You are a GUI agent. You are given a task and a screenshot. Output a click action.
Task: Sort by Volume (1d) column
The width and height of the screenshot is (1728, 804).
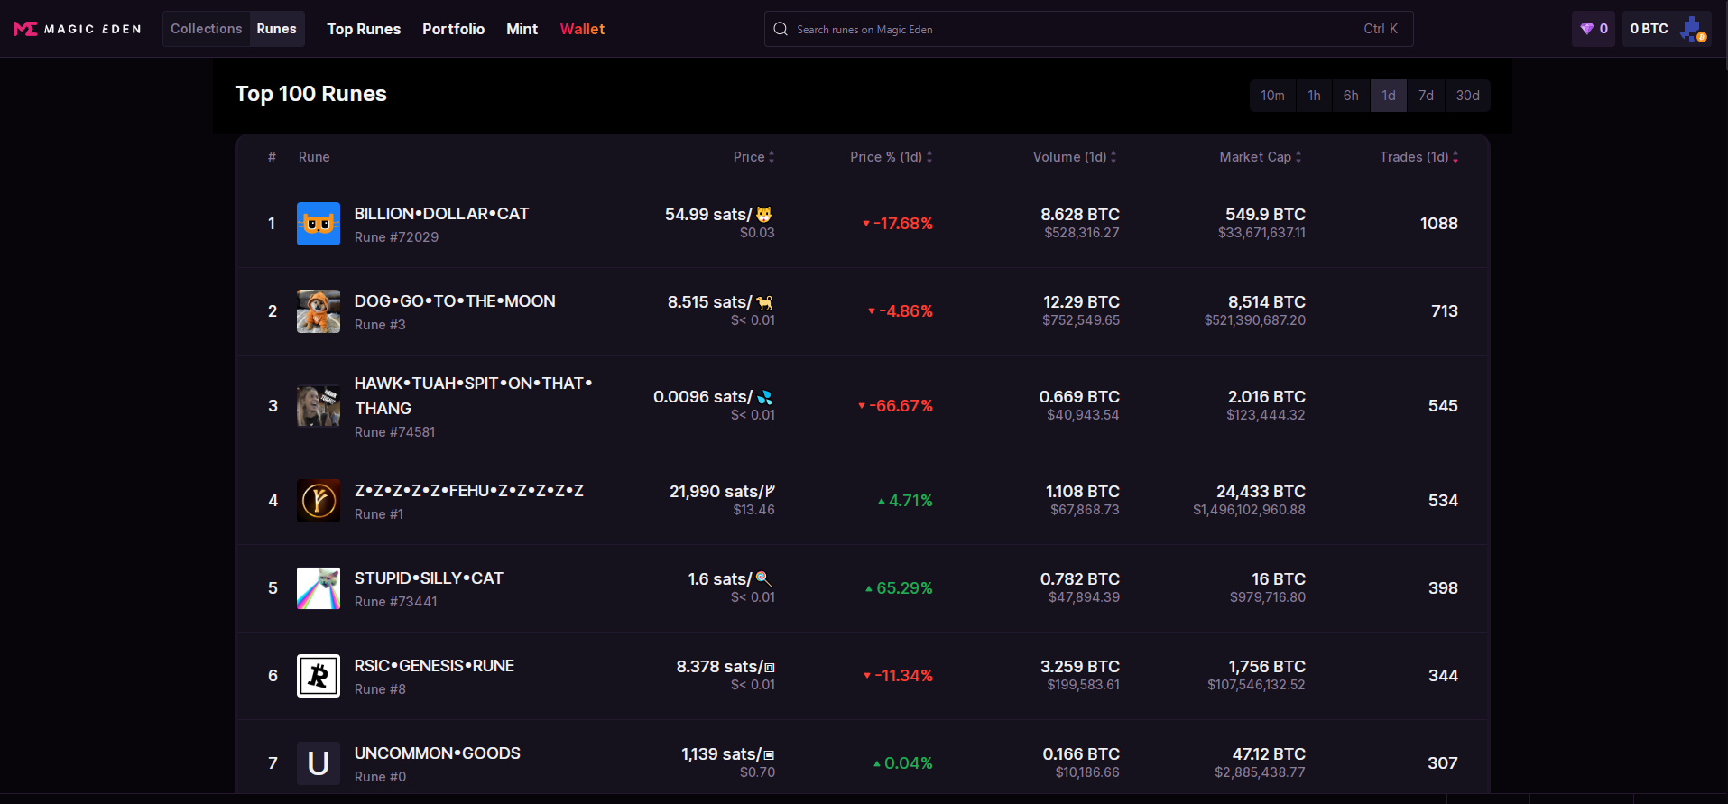[1075, 157]
